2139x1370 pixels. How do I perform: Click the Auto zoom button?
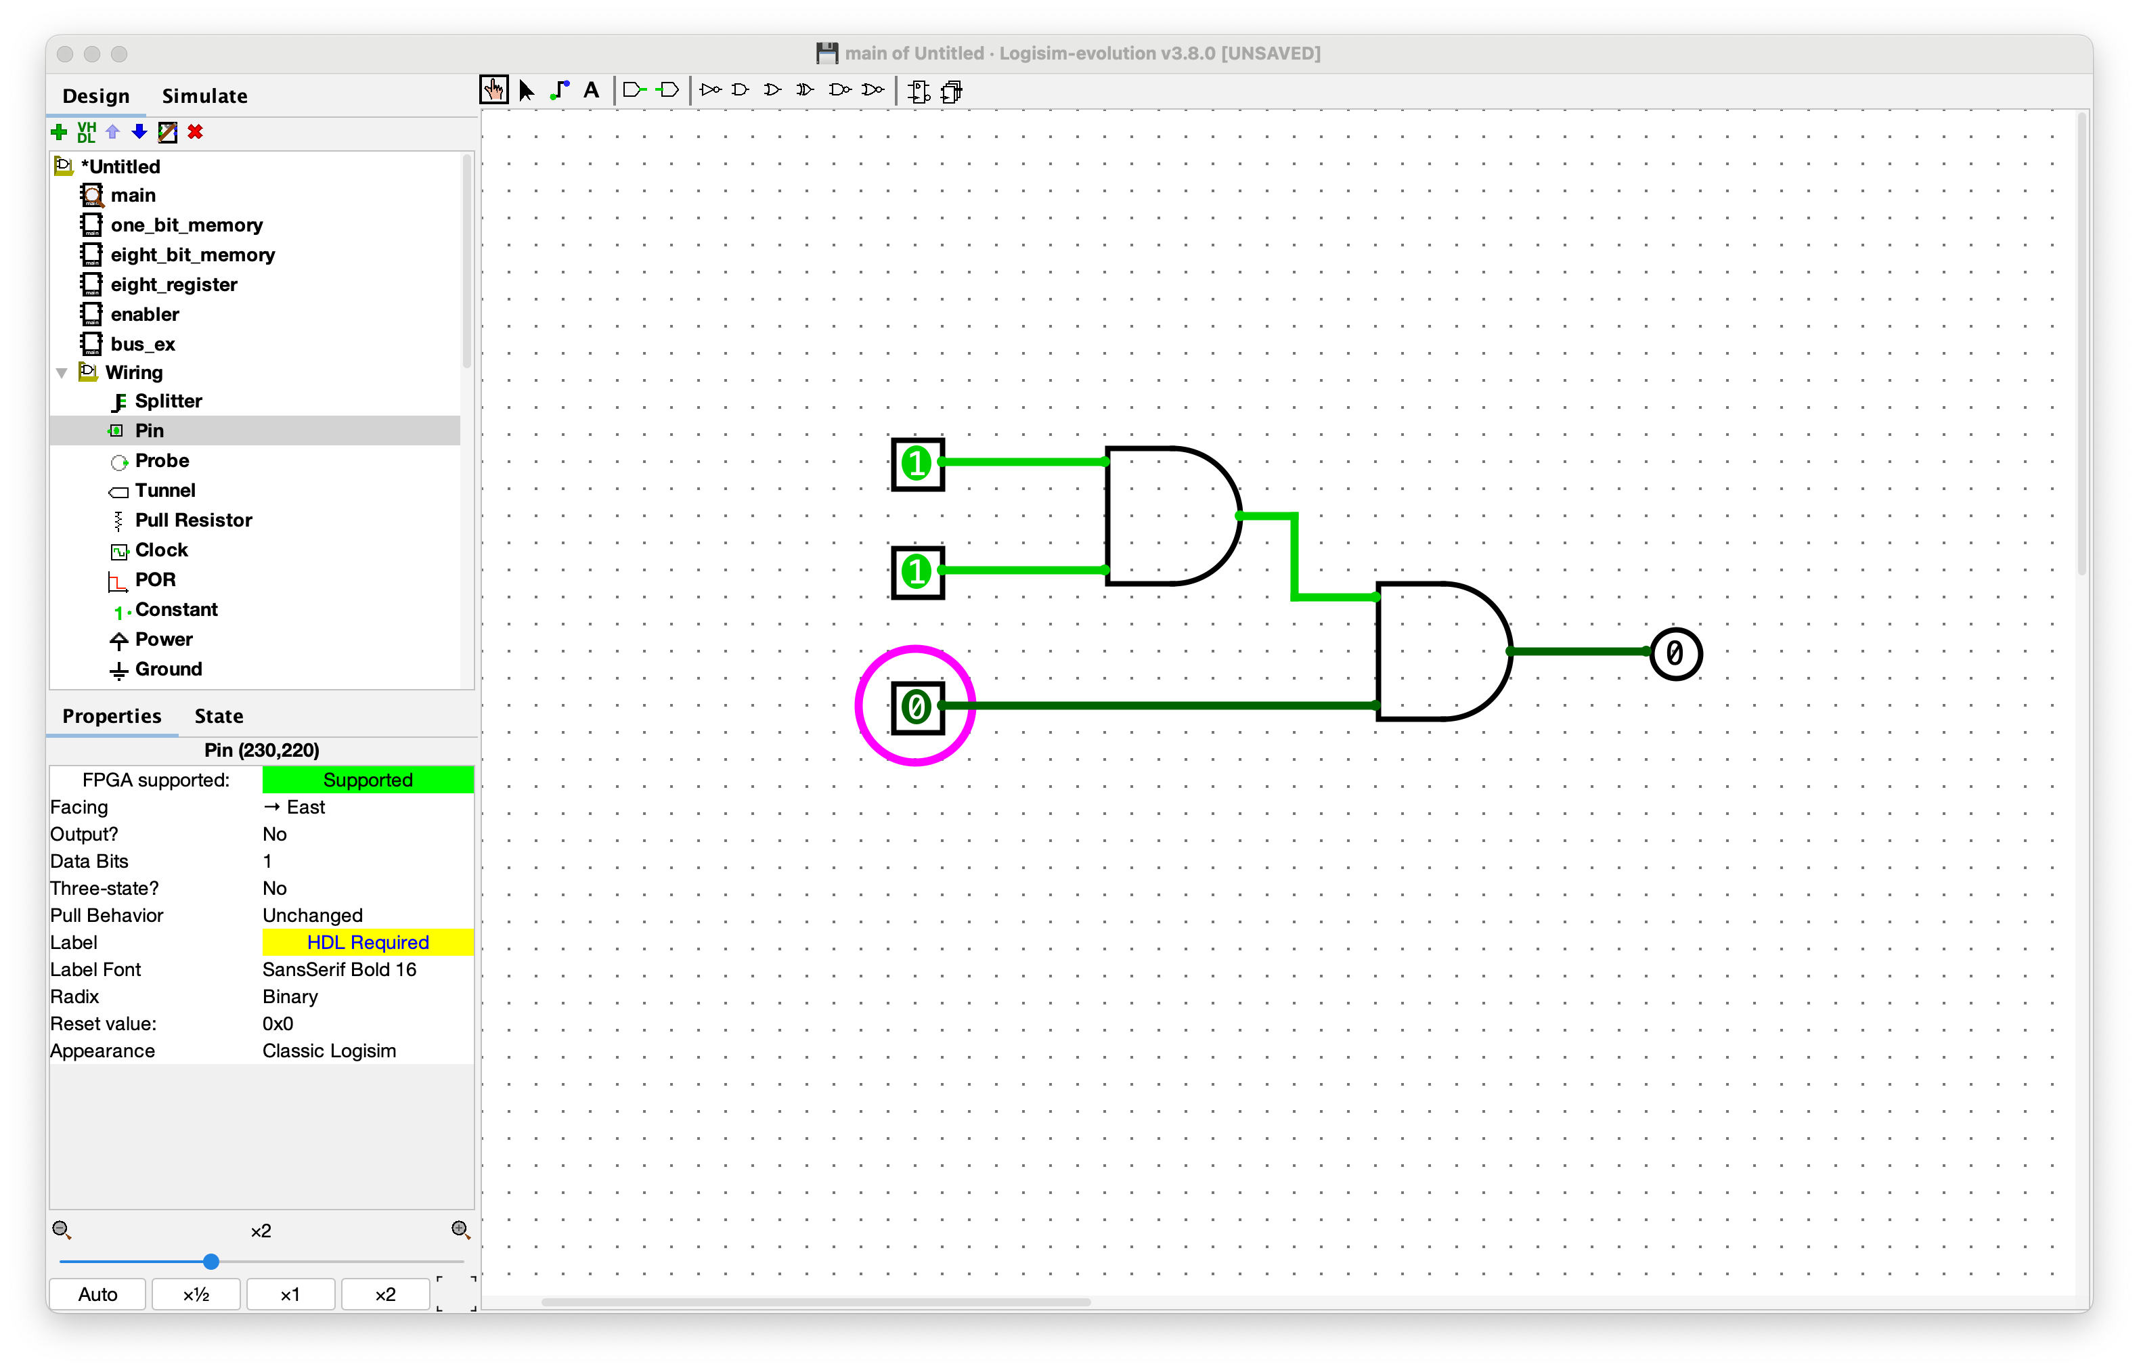pyautogui.click(x=98, y=1294)
